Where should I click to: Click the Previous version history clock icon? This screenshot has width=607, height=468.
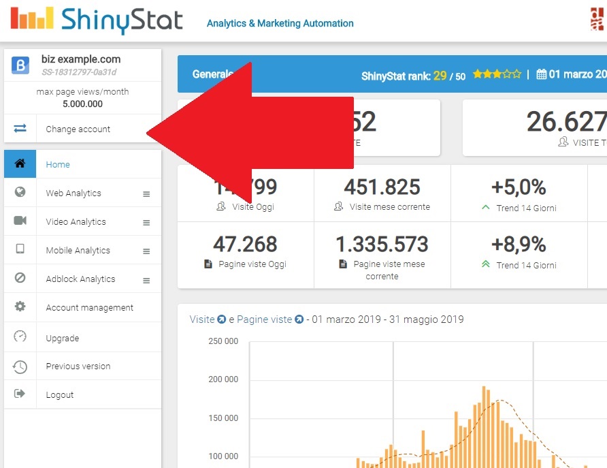pyautogui.click(x=20, y=366)
